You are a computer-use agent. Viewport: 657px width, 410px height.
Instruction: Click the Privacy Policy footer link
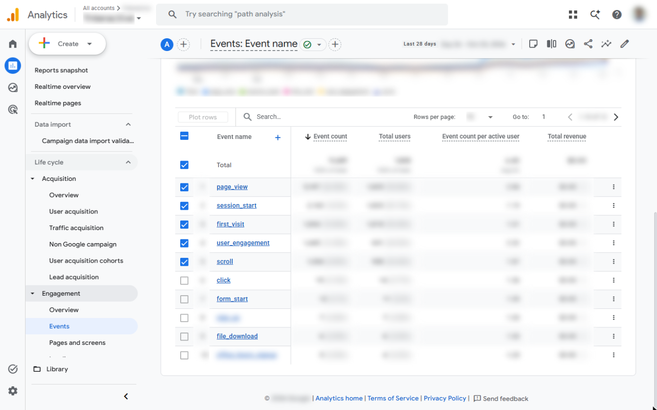click(x=445, y=398)
